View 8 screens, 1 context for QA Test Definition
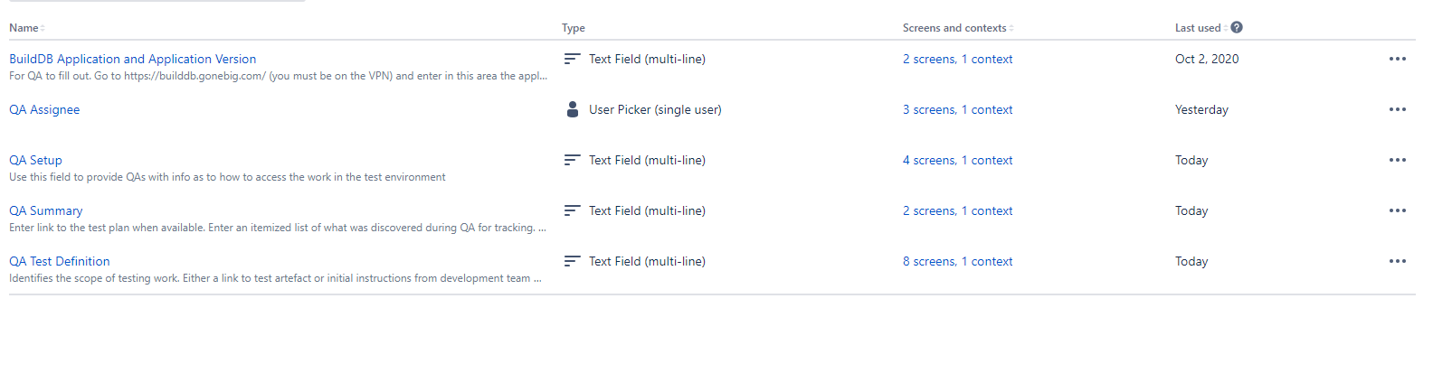This screenshot has height=392, width=1452. tap(957, 261)
